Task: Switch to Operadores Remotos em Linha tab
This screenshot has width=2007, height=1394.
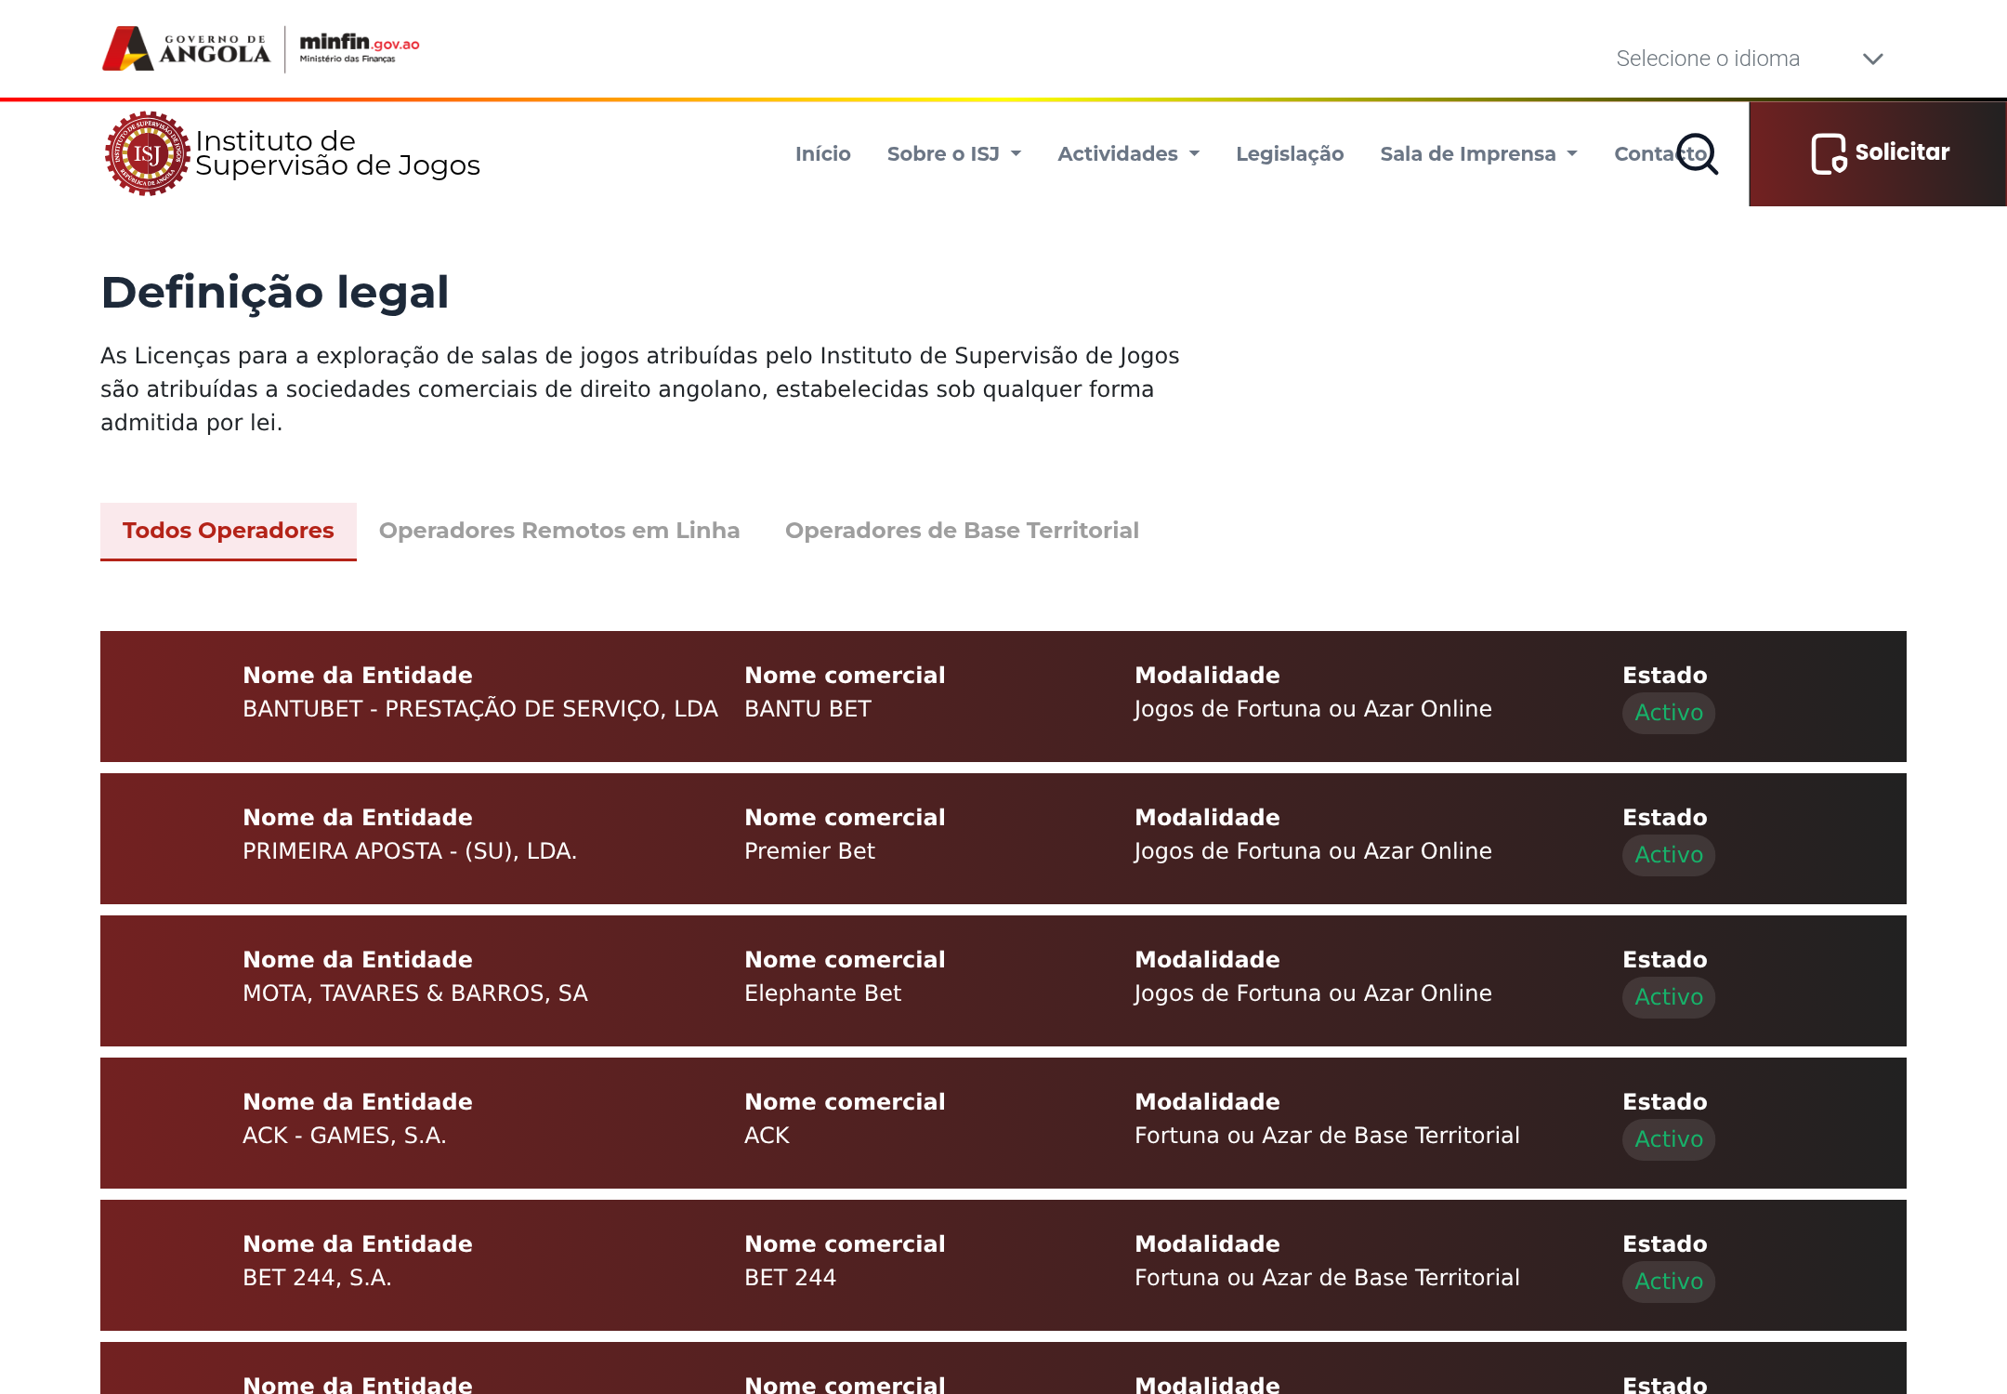Action: pyautogui.click(x=559, y=531)
